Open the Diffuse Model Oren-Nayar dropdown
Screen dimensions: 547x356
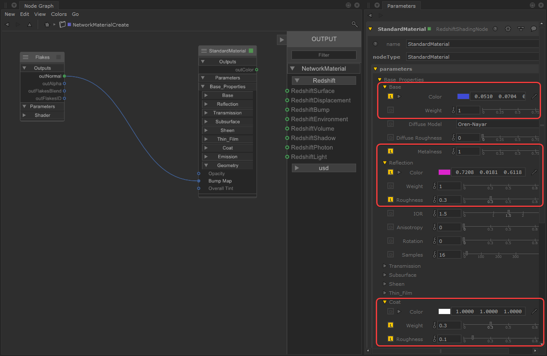tap(496, 124)
